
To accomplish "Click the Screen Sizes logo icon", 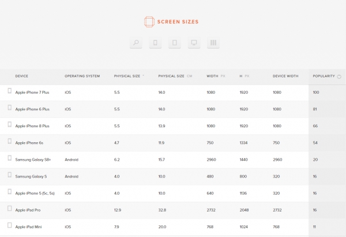I will click(149, 22).
